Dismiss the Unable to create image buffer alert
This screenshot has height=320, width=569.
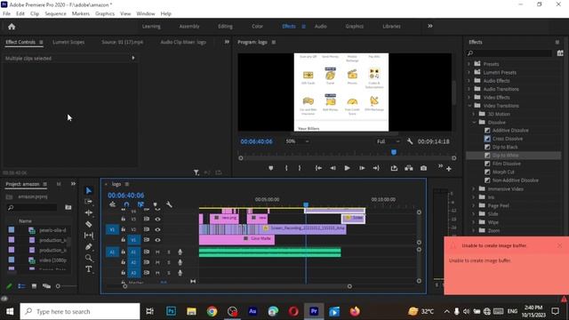coord(559,245)
